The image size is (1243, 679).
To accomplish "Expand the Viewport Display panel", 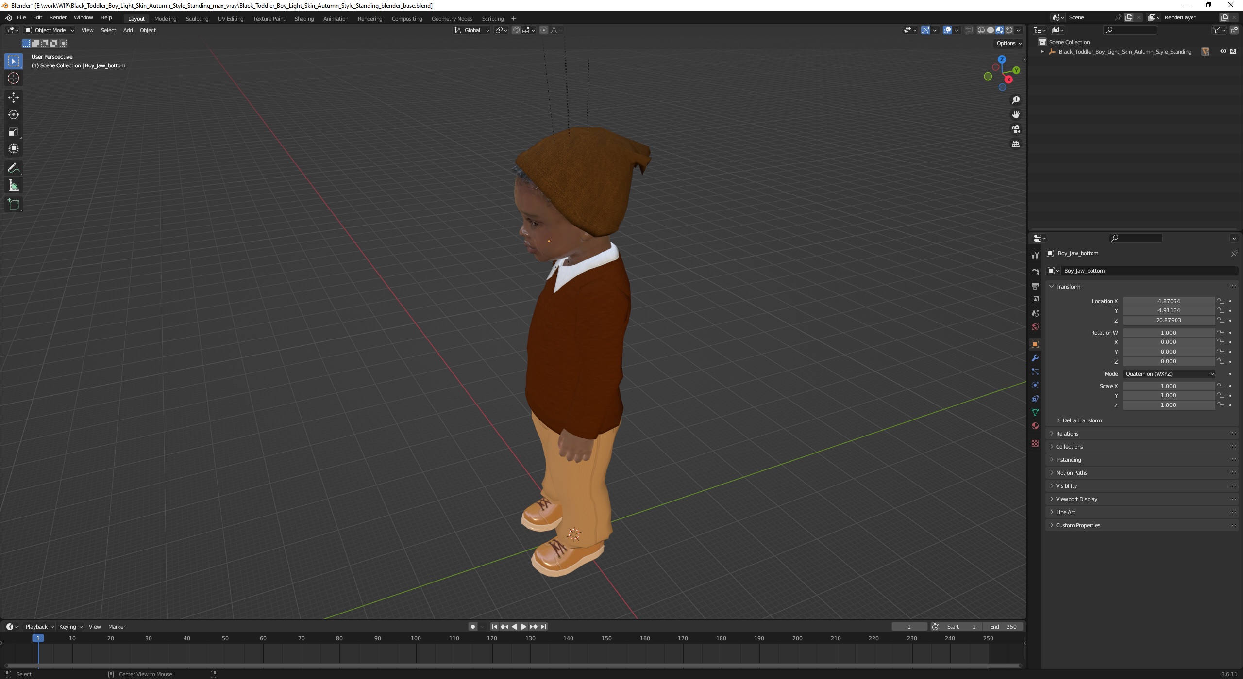I will point(1076,499).
